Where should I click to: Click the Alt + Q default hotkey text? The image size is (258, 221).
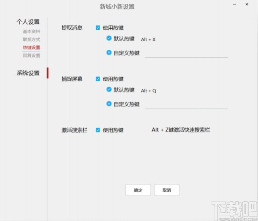point(148,91)
